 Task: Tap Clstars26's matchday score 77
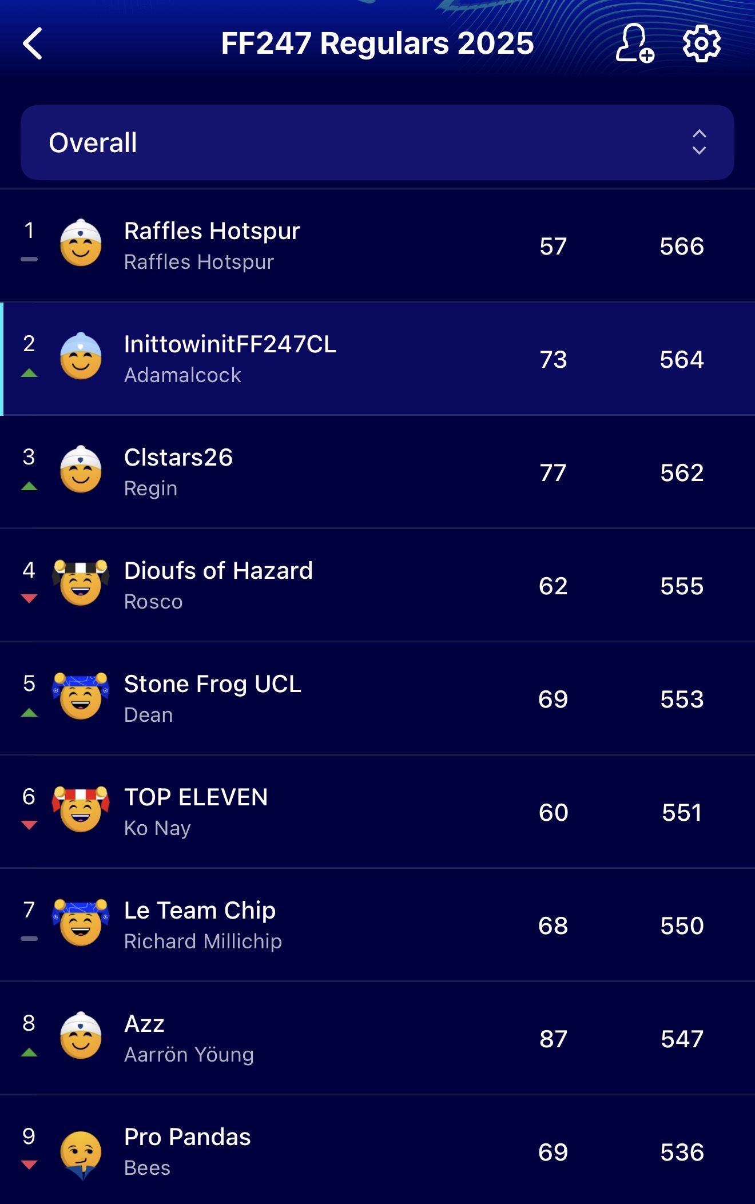(553, 473)
